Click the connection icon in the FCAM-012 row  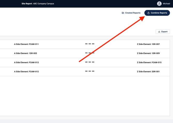point(90,71)
